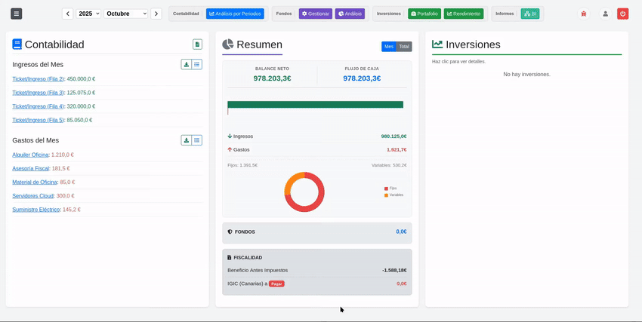
Task: Switch Resumen to Total view
Action: click(x=404, y=47)
